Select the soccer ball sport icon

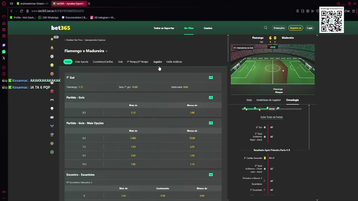click(52, 56)
